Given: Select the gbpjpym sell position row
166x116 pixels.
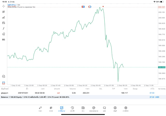Looking at the screenshot, I should tap(78, 93).
